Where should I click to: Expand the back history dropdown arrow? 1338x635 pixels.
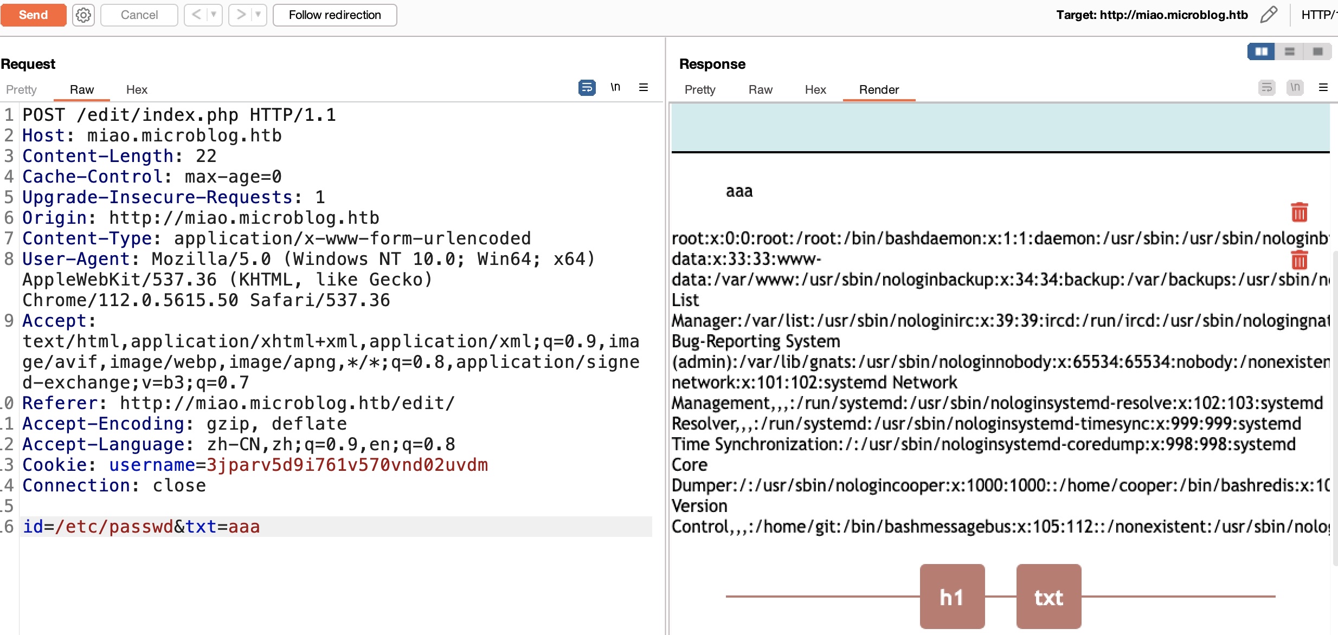pos(214,15)
